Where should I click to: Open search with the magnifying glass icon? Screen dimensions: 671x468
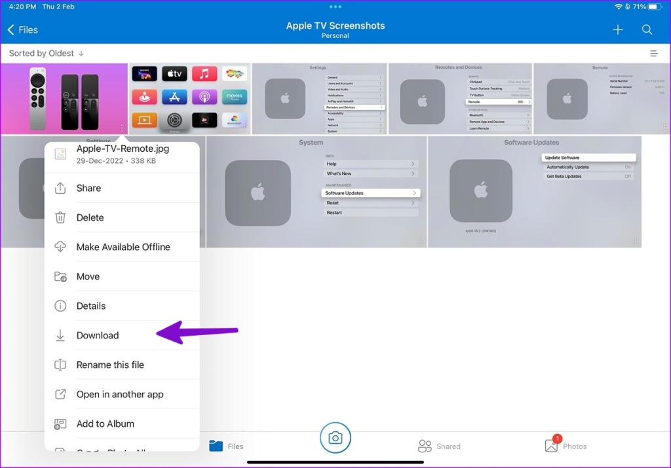coord(647,29)
